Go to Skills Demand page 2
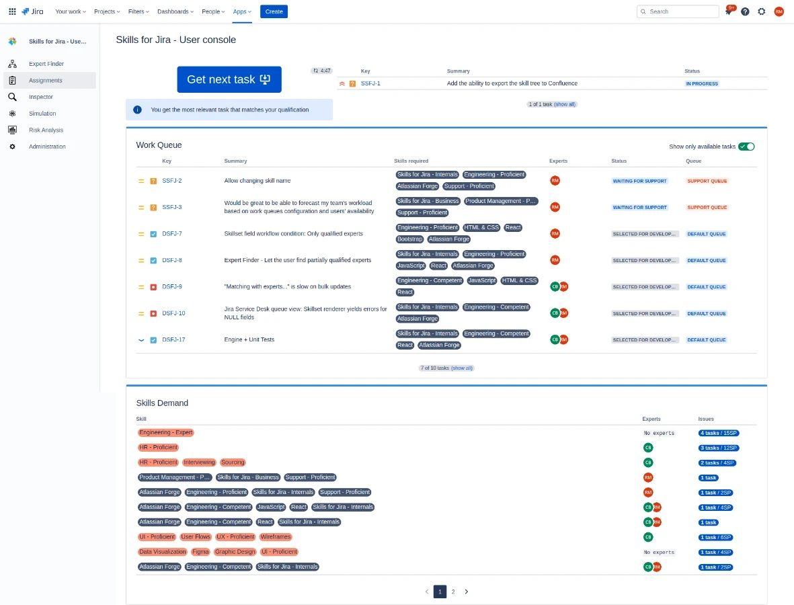 click(x=453, y=592)
